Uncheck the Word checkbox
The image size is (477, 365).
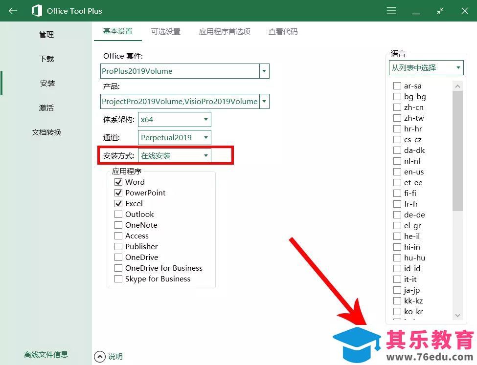118,182
